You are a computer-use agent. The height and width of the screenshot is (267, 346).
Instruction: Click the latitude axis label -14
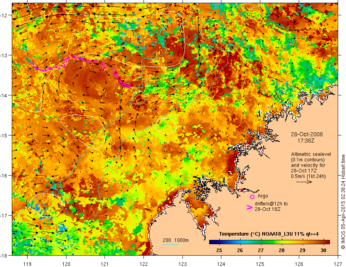click(4, 95)
